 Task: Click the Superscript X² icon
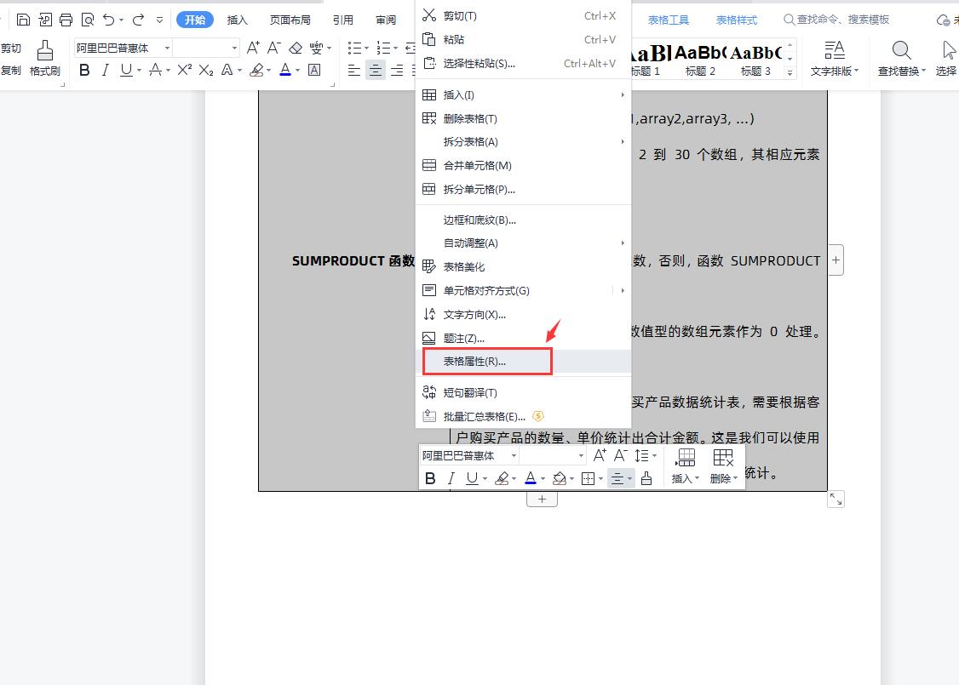coord(185,70)
